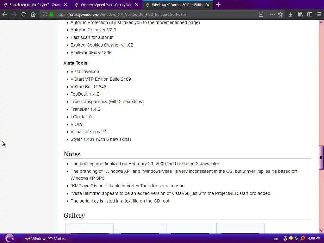Click "VisualTaskTips 2.2" list item
Screen dimensions: 324x243
pos(89,132)
